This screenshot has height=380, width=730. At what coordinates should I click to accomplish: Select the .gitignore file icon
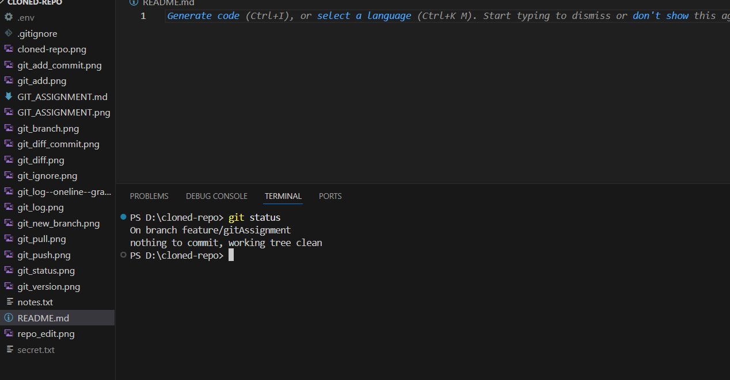(x=8, y=33)
